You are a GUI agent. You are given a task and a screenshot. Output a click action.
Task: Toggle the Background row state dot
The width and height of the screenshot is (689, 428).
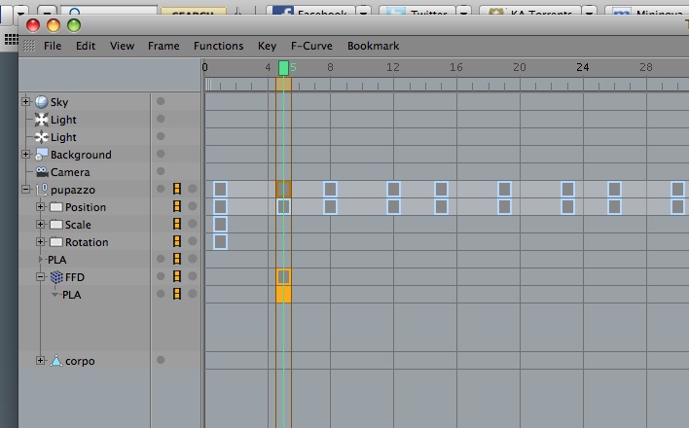pos(161,154)
